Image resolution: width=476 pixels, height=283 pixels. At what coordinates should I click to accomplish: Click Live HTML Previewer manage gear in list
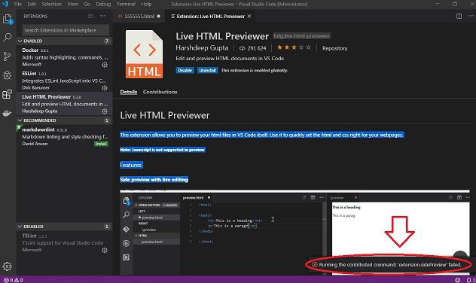[105, 111]
